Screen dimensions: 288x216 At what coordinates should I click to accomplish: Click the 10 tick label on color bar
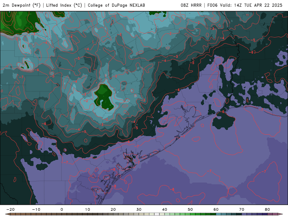pyautogui.click(x=87, y=210)
